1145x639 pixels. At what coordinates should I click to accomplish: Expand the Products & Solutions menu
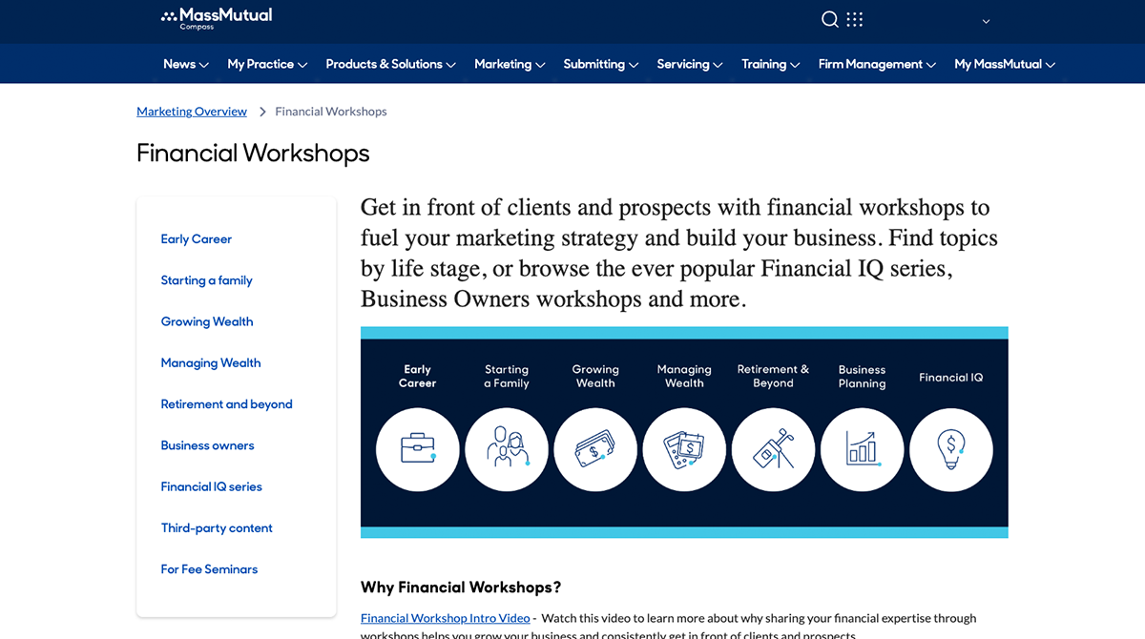pos(390,64)
